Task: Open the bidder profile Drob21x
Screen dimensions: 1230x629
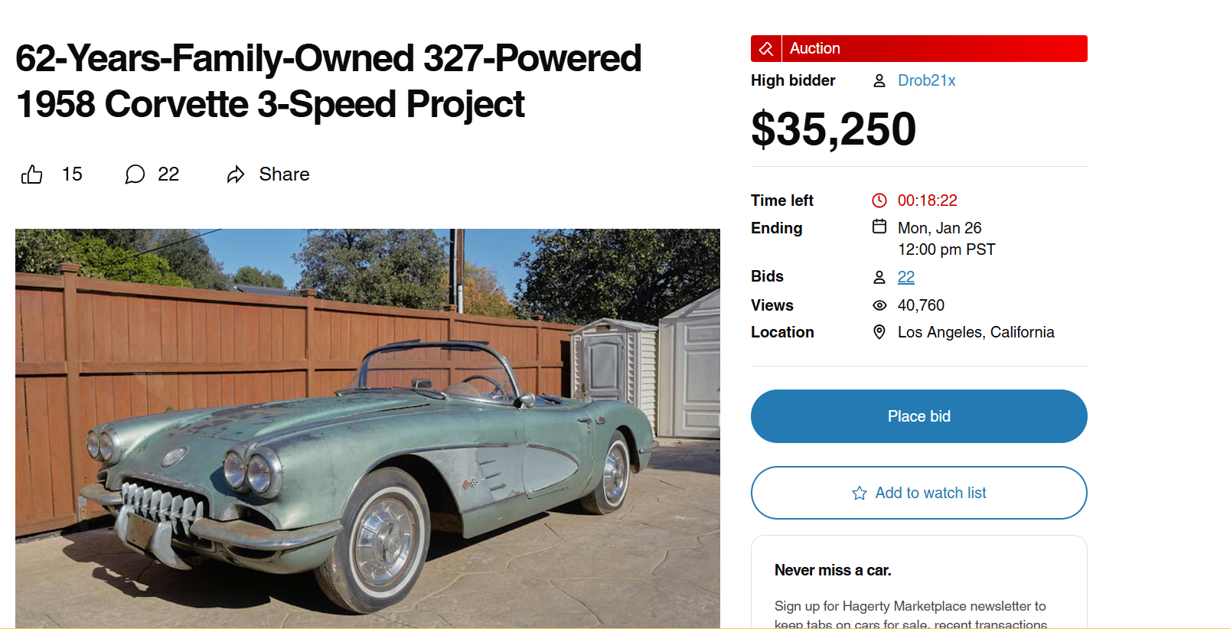Action: (x=926, y=80)
